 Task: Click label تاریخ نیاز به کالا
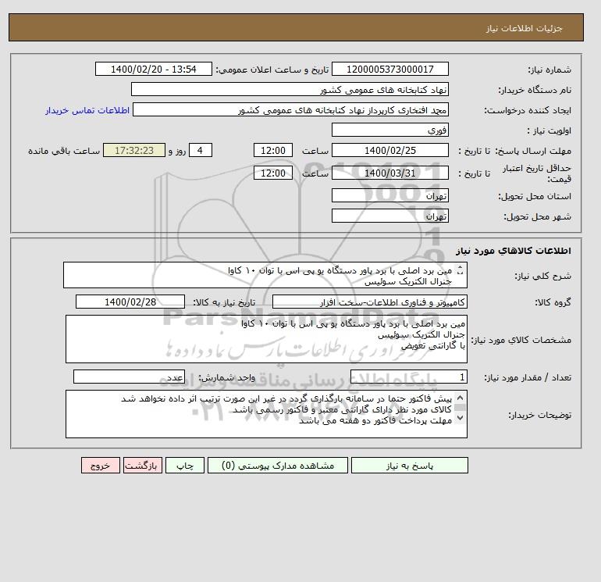click(x=224, y=302)
